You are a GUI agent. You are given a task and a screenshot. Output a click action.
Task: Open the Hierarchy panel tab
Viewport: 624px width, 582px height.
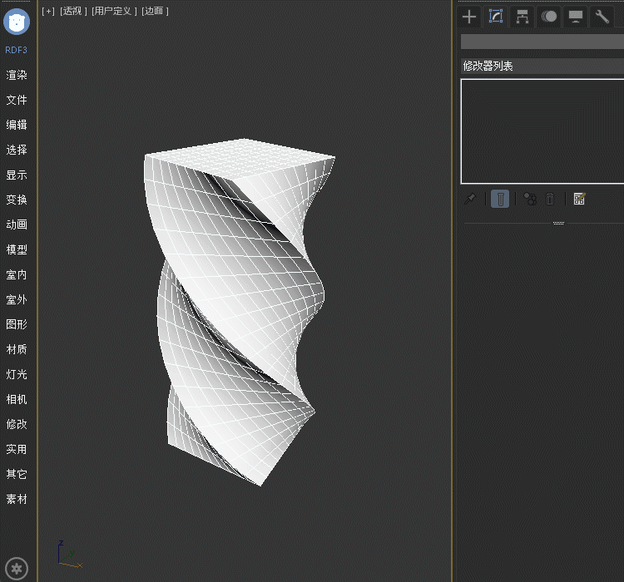[x=522, y=17]
